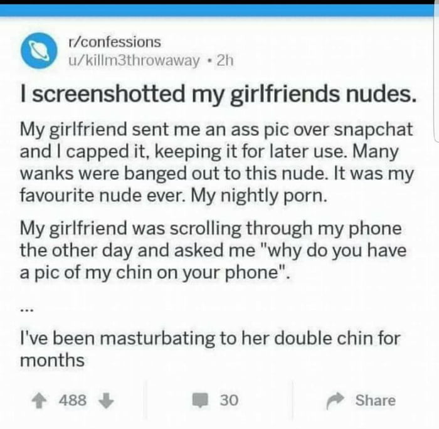Downvote the post with the down arrow

pos(106,400)
